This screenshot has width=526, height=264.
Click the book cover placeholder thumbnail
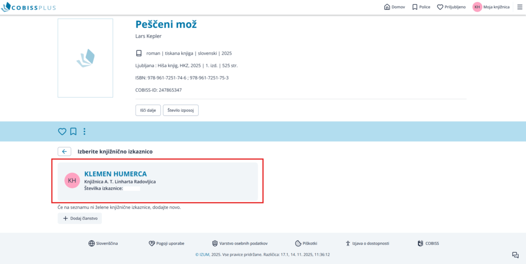point(85,58)
